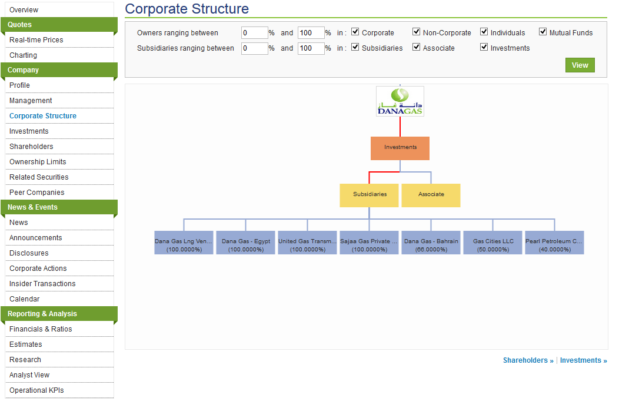Image resolution: width=619 pixels, height=401 pixels.
Task: Select the Sajaa Gas Private node
Action: tap(369, 243)
